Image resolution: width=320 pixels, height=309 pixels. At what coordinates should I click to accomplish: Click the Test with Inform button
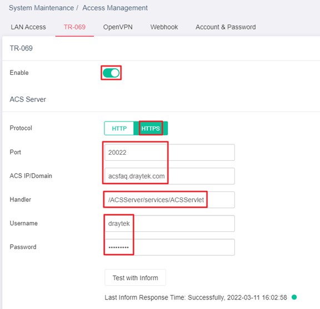point(136,277)
